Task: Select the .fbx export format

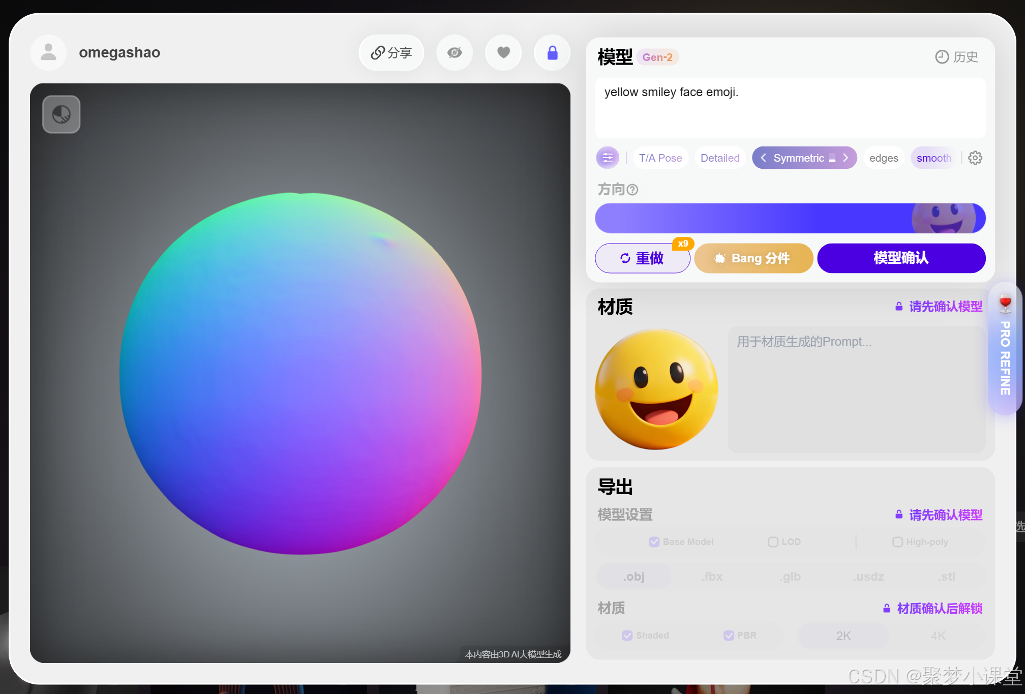Action: click(712, 577)
